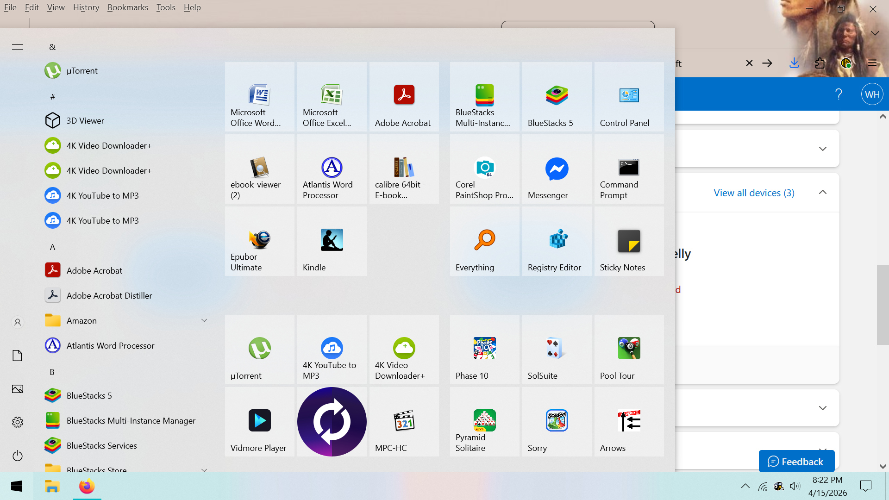Image resolution: width=889 pixels, height=500 pixels.
Task: Open the calibre 64bit E-book tile
Action: pos(404,169)
